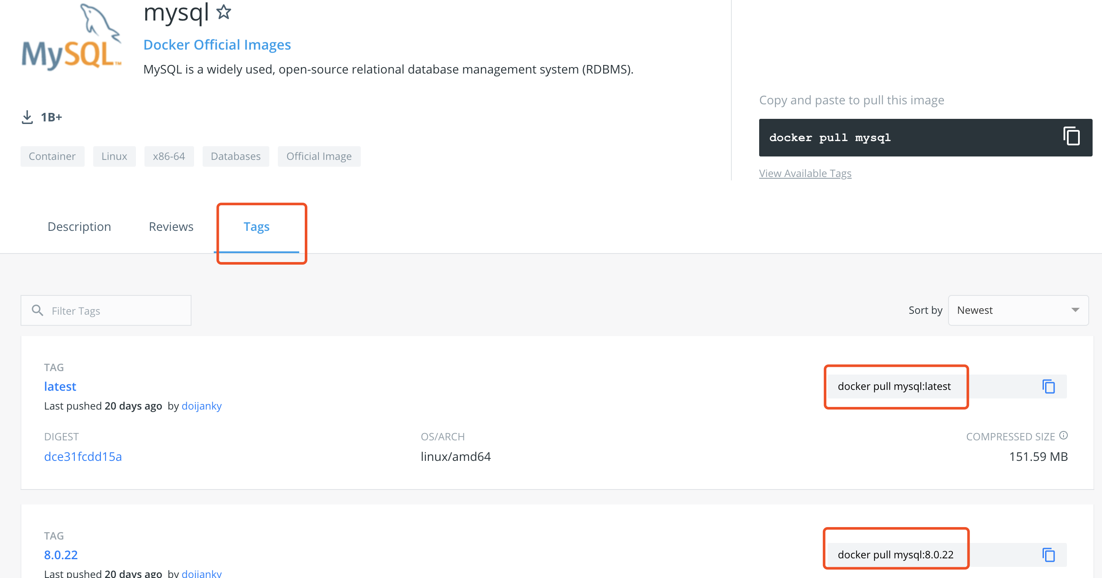Star the mysql repository

coord(224,12)
